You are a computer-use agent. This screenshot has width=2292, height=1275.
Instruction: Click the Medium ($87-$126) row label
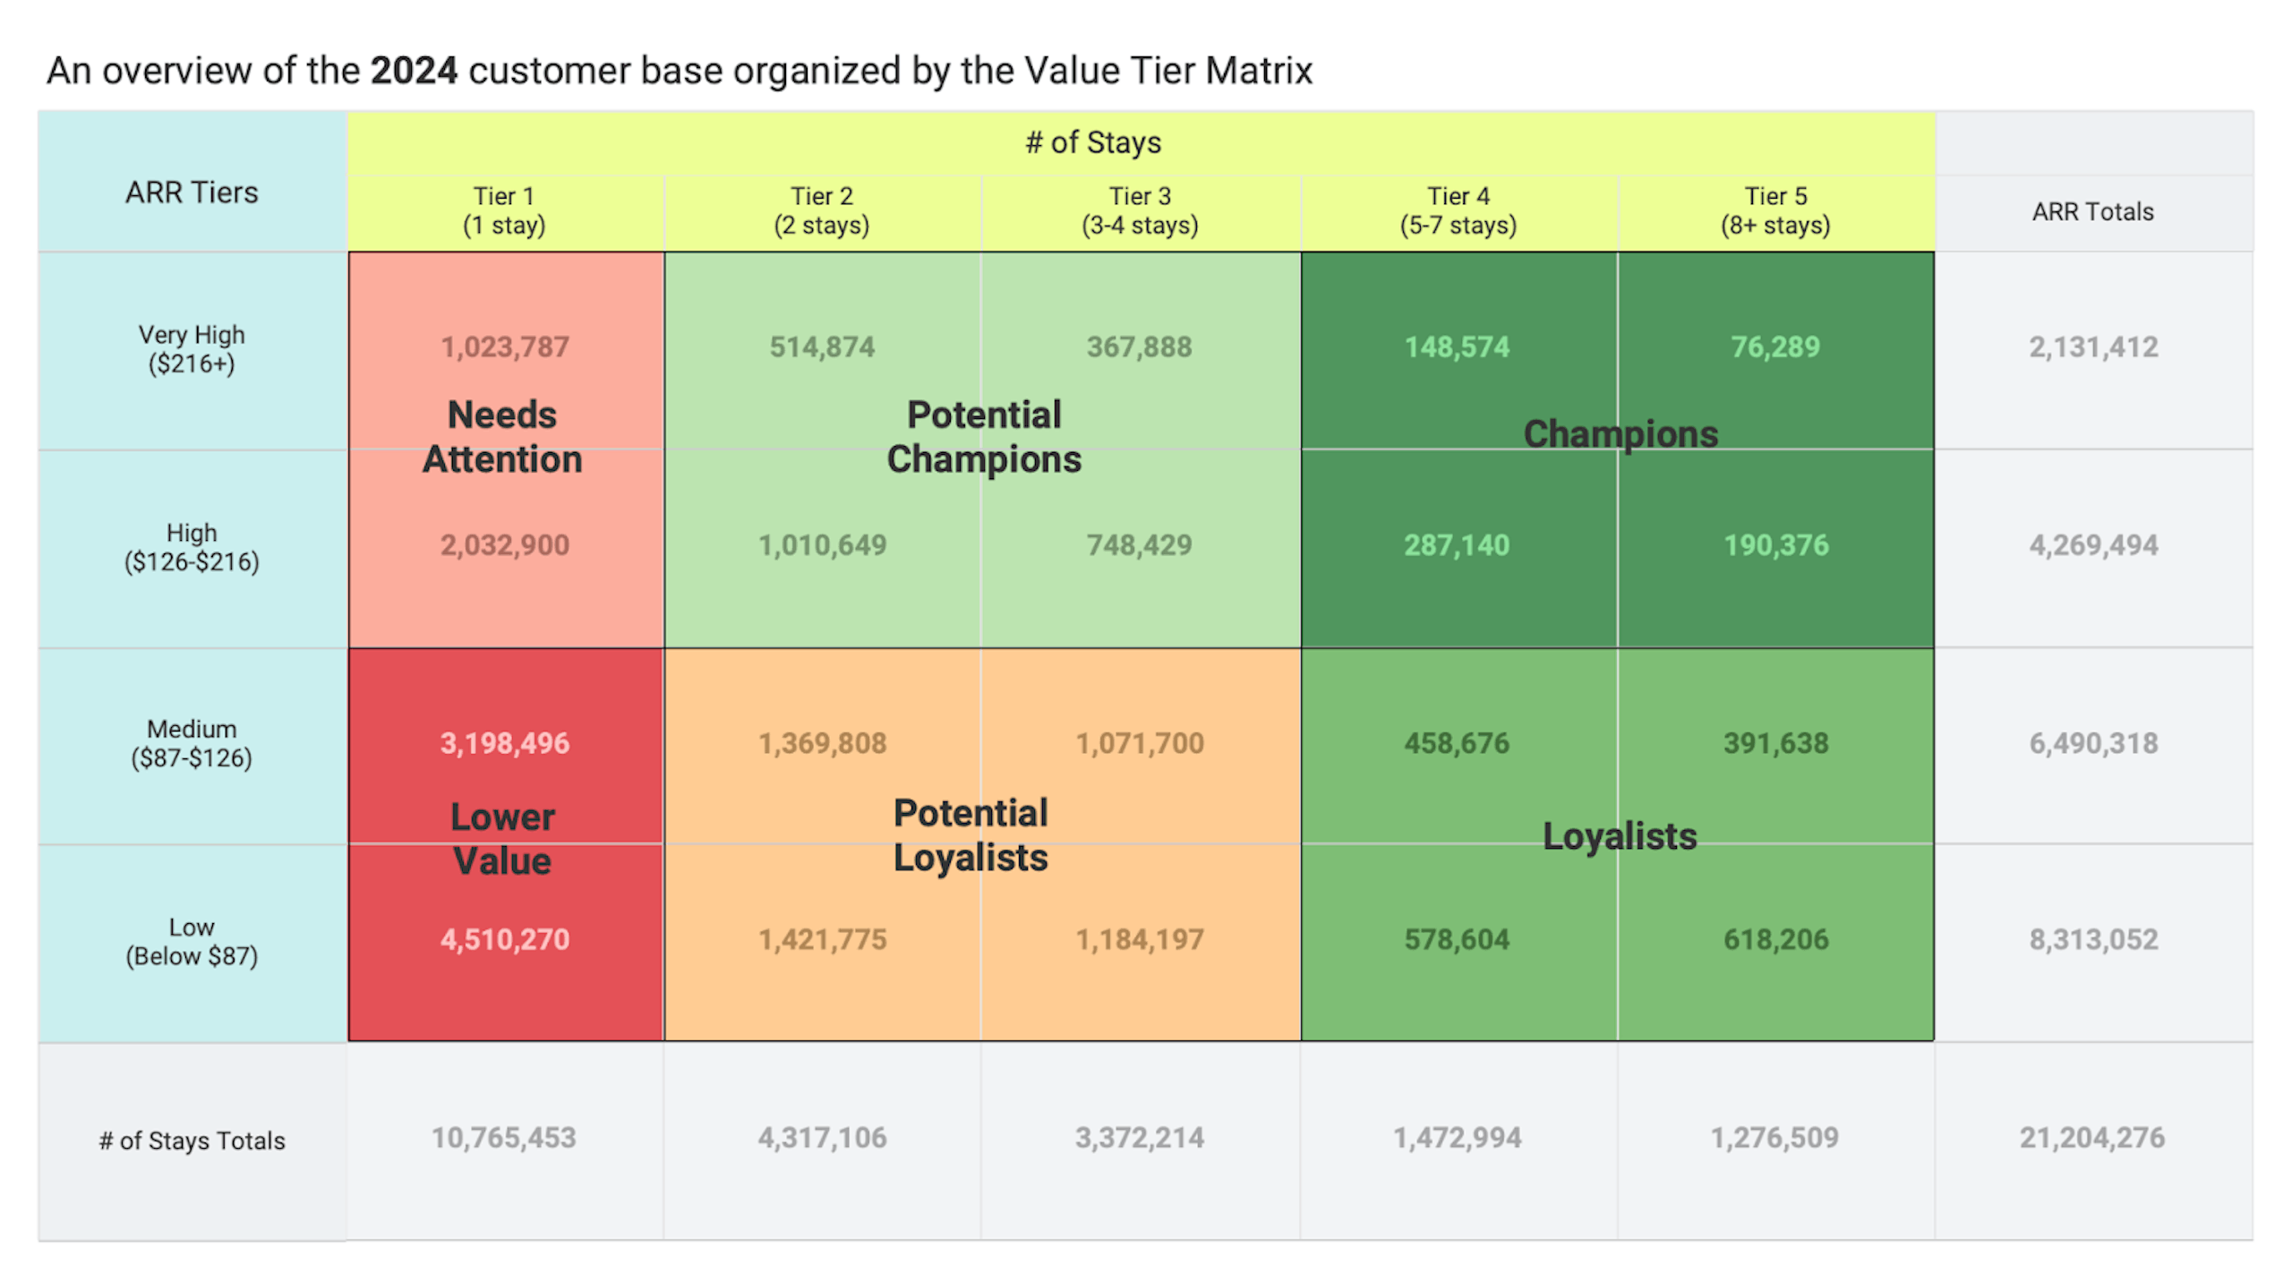coord(192,743)
